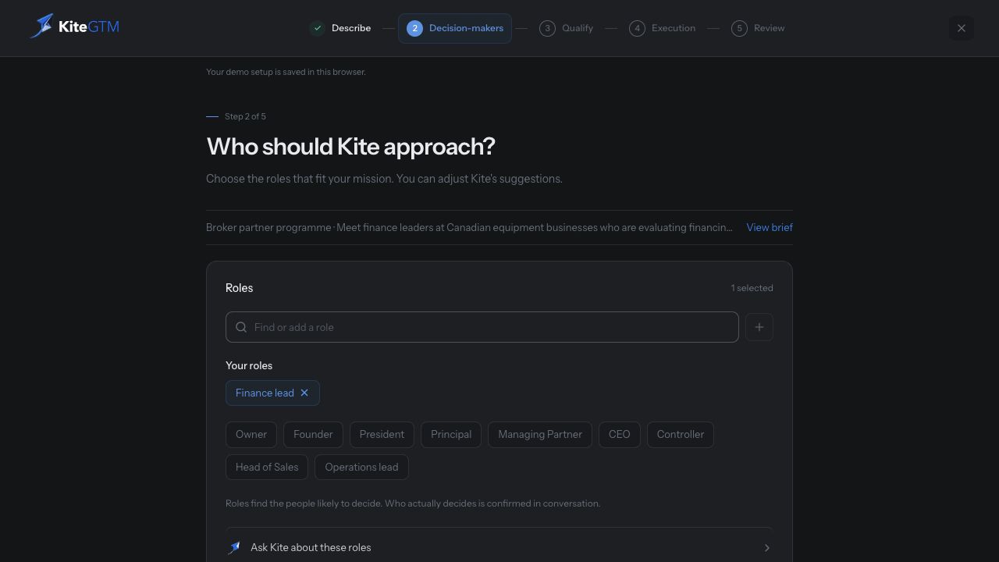Add the Head of Sales role
999x562 pixels.
[267, 468]
